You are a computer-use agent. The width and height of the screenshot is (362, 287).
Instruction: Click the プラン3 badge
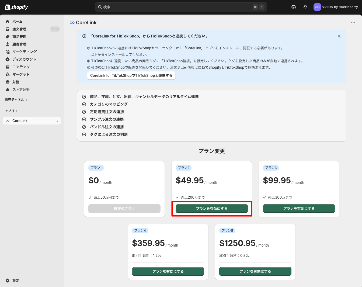pos(271,168)
